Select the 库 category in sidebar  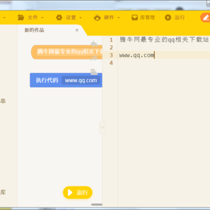[3, 192]
